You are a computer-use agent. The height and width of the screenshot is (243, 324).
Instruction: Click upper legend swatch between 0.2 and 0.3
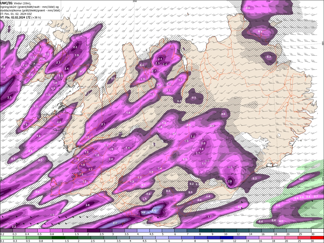tap(7, 231)
